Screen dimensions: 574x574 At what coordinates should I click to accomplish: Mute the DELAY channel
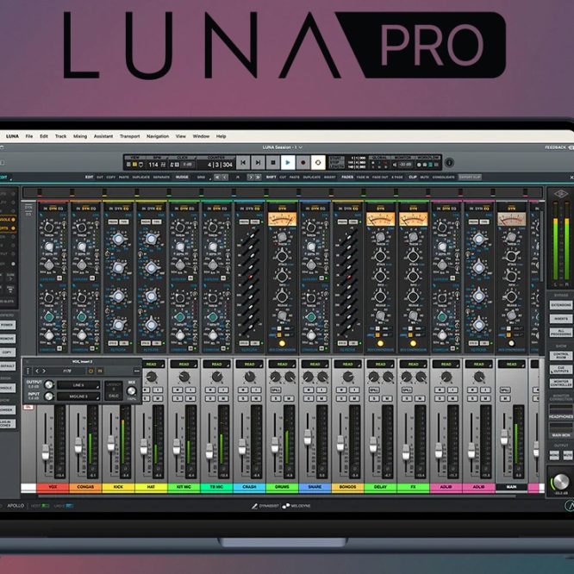[386, 398]
